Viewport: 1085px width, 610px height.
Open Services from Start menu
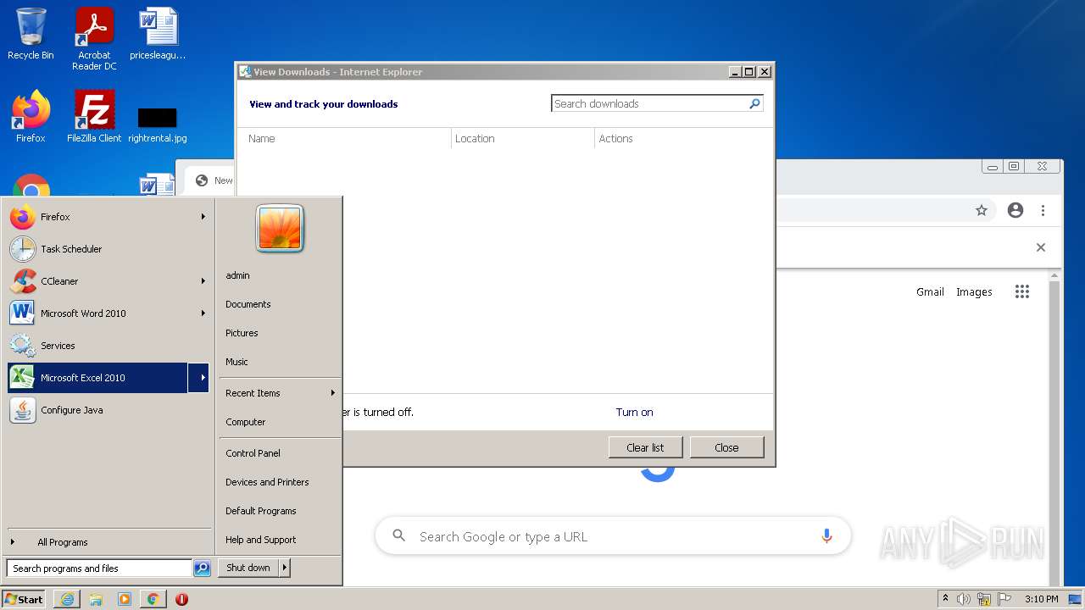(108, 346)
